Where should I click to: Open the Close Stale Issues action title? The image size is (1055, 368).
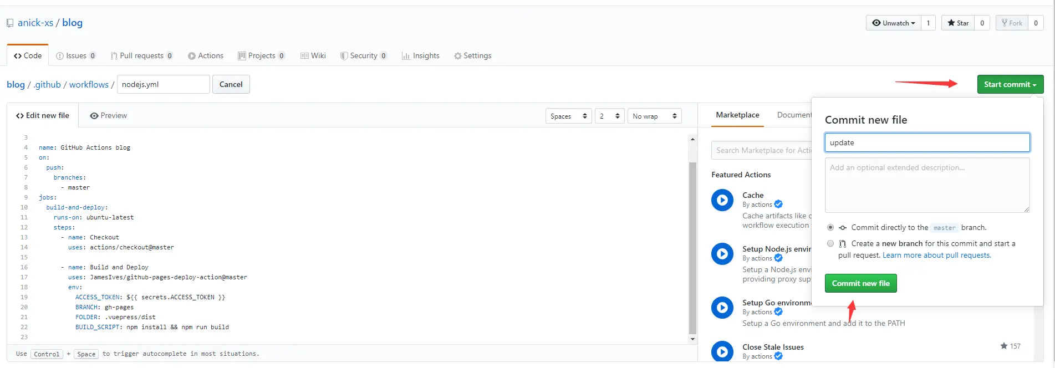[x=773, y=347]
